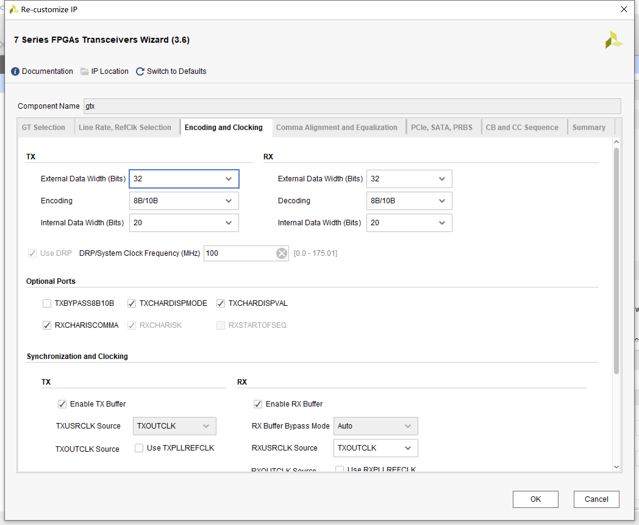Image resolution: width=639 pixels, height=525 pixels.
Task: Open RX Decoding dropdown
Action: point(409,201)
